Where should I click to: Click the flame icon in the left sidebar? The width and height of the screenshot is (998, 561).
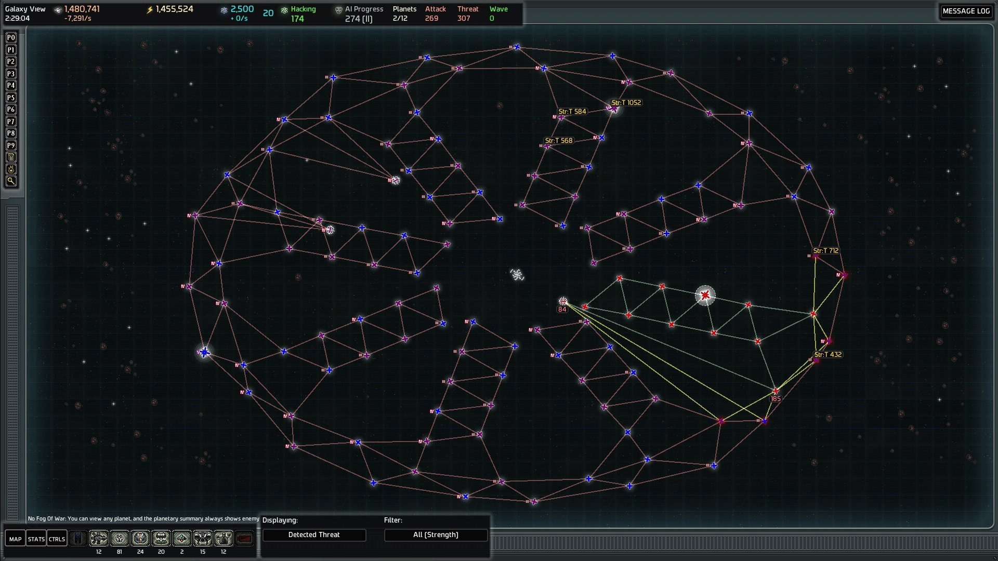coord(11,169)
